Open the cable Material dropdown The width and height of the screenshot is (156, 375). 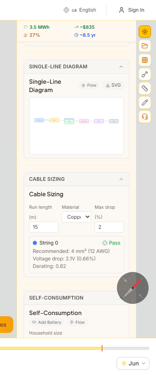(76, 217)
